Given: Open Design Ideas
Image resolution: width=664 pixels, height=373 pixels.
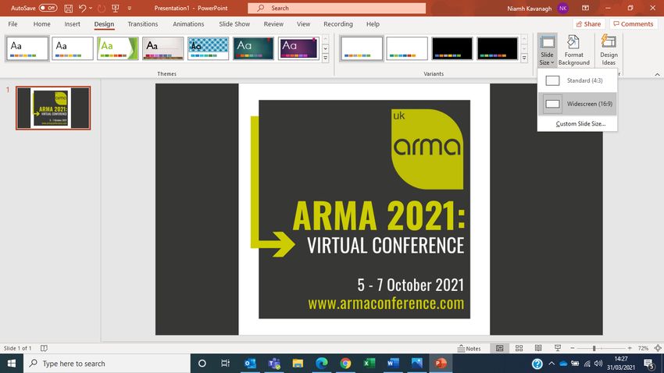Looking at the screenshot, I should pos(609,50).
